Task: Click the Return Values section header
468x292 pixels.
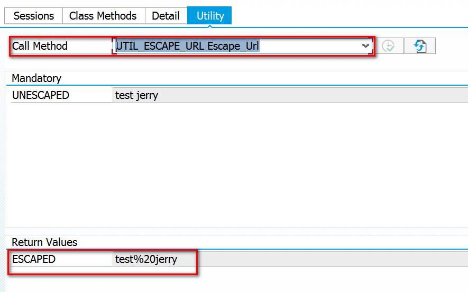Action: (44, 242)
